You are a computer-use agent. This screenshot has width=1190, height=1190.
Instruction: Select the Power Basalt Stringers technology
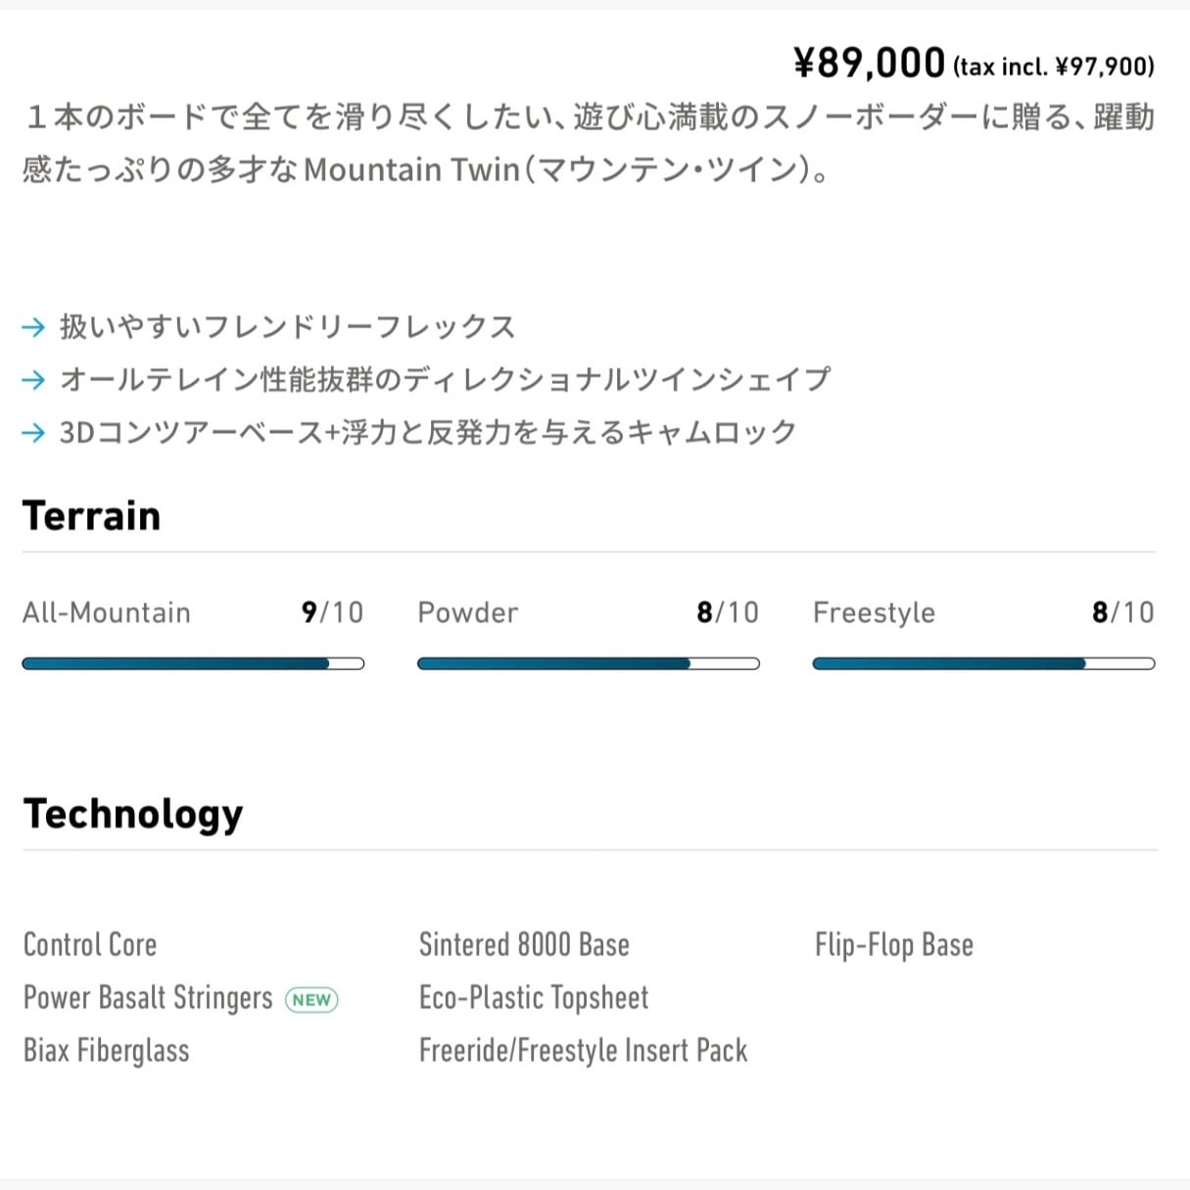pos(148,998)
